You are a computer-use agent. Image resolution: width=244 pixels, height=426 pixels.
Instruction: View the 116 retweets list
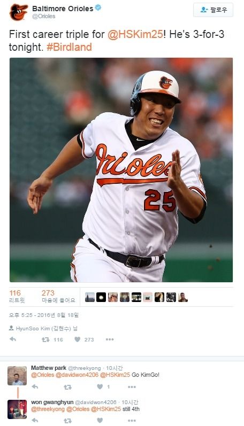click(x=17, y=296)
